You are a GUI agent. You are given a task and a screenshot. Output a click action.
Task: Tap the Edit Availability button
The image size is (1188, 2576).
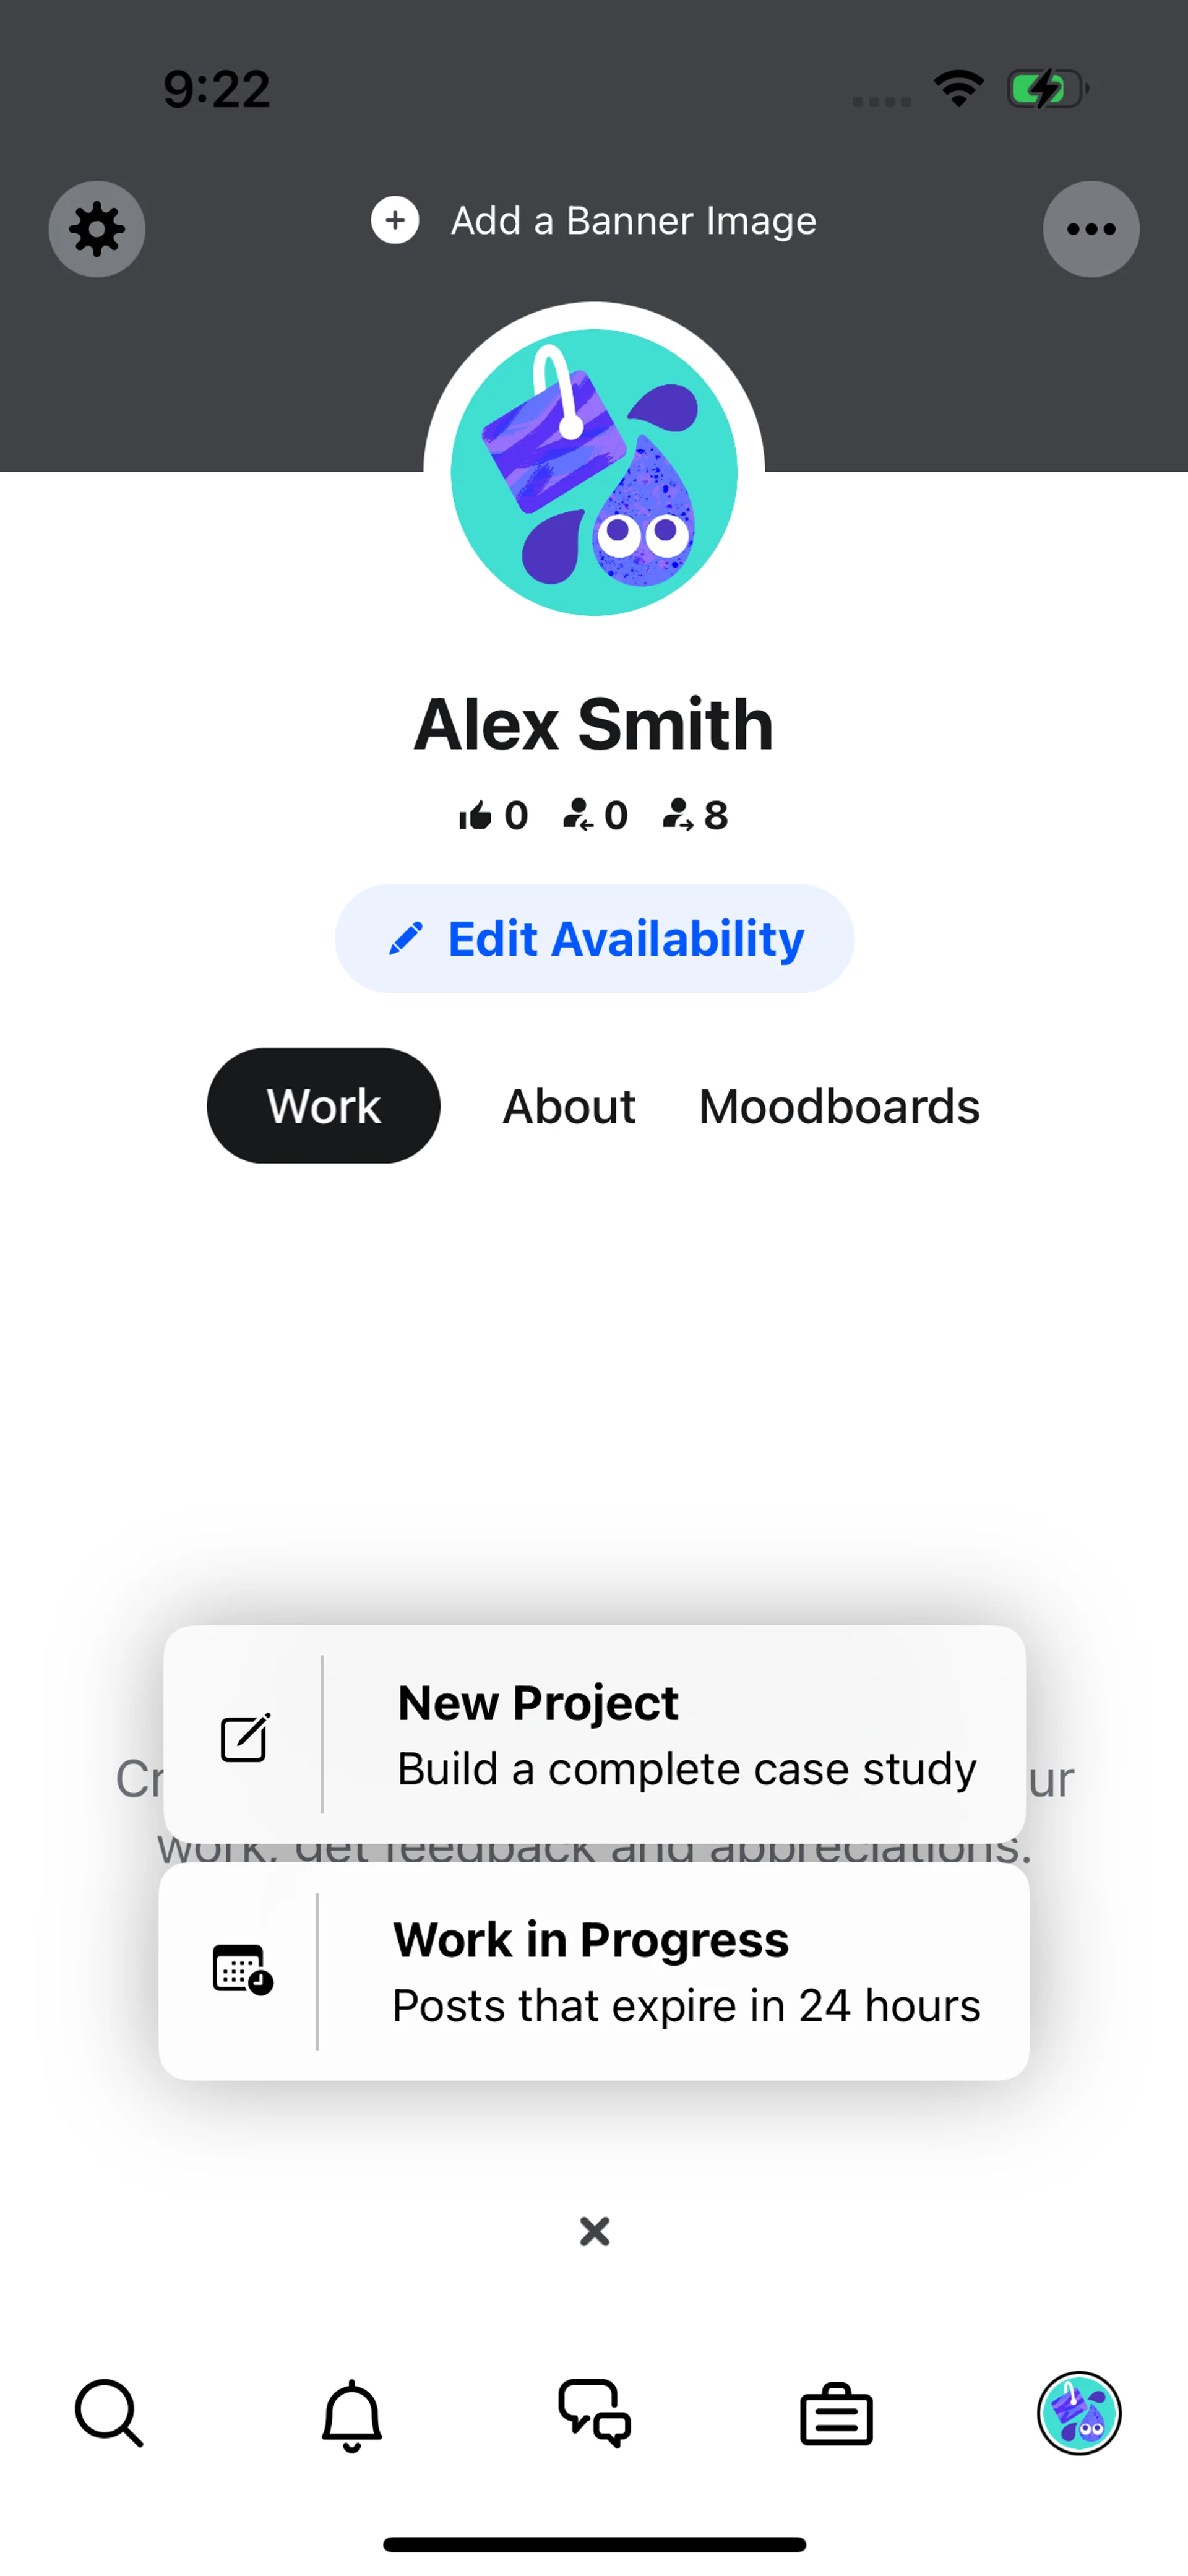click(x=595, y=938)
